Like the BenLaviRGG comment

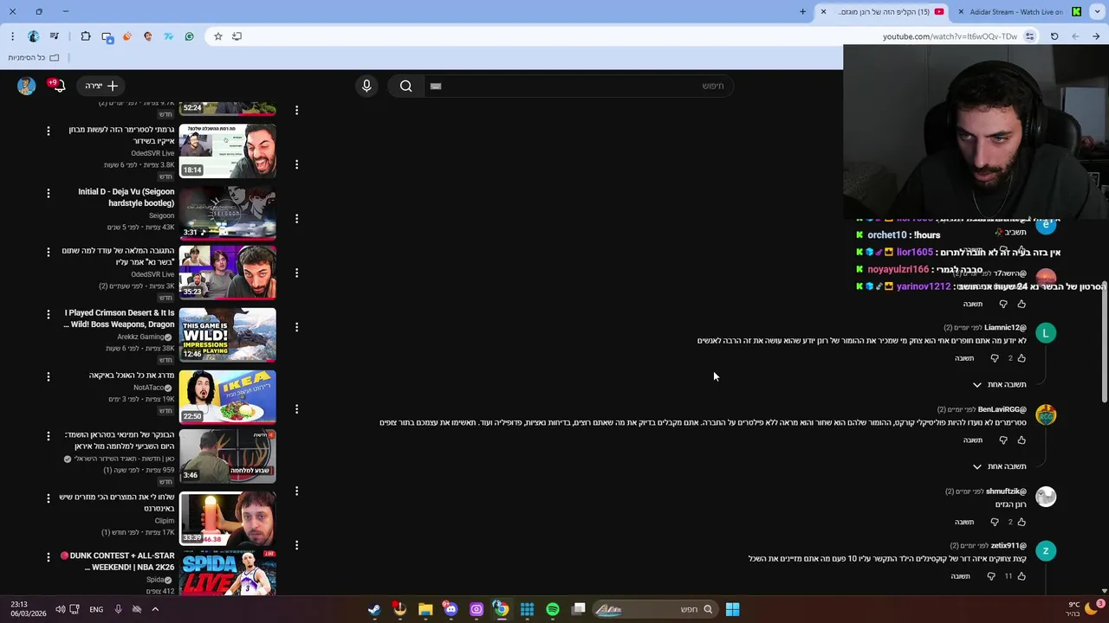(1021, 440)
